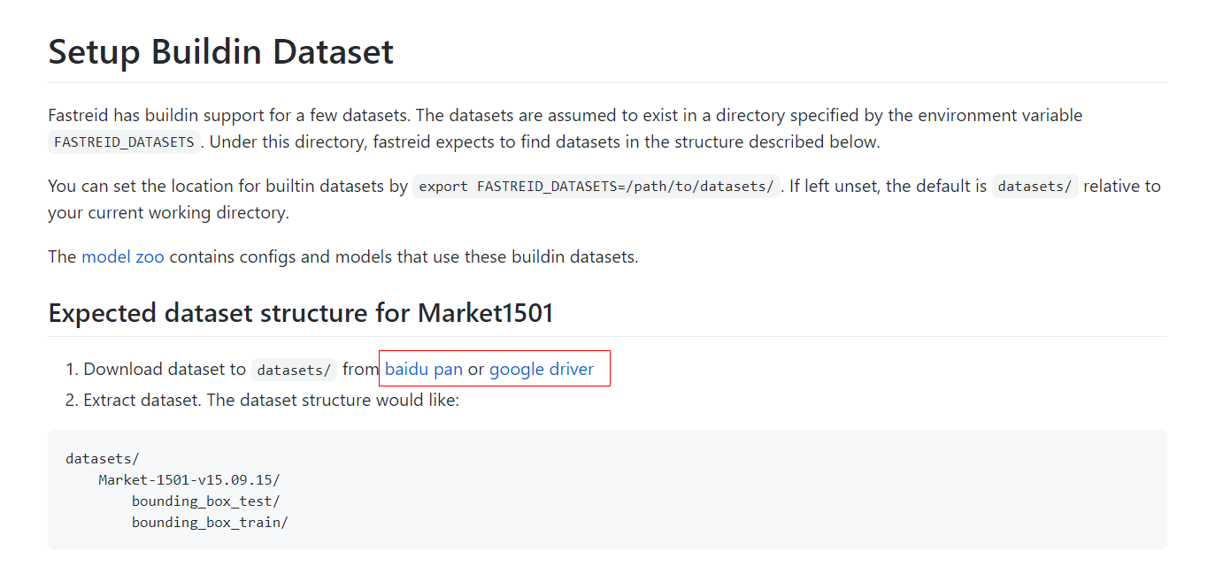Click the bounding_box_train/ line

pos(211,522)
